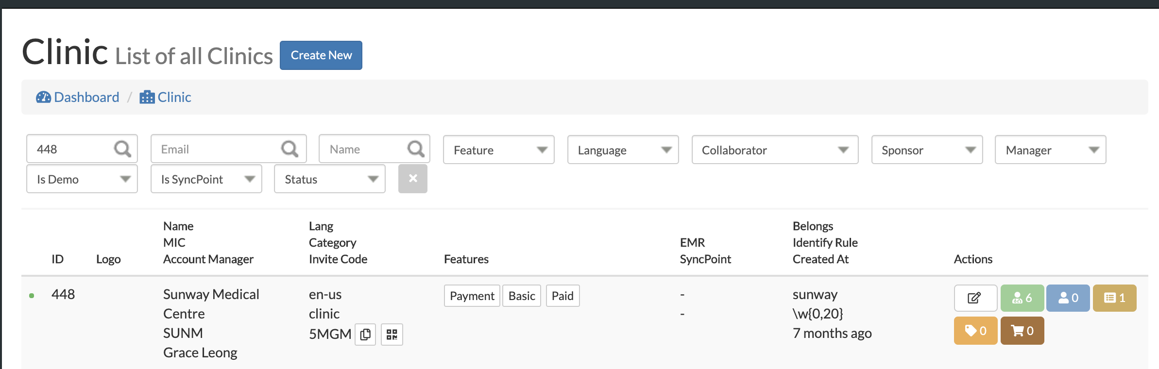1159x369 pixels.
Task: Click the Name search input field
Action: pos(364,149)
